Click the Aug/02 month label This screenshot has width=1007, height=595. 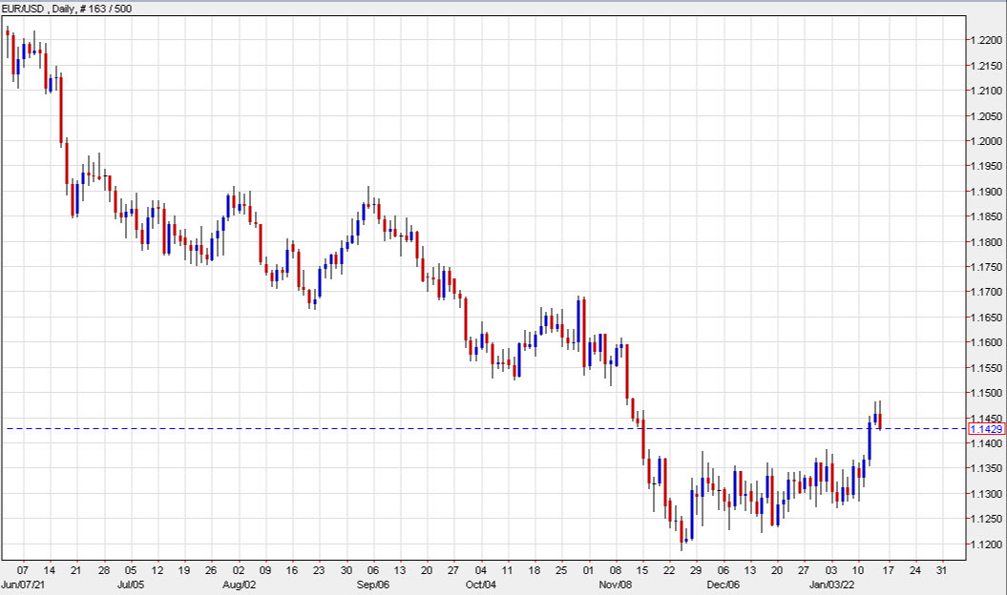coord(239,585)
